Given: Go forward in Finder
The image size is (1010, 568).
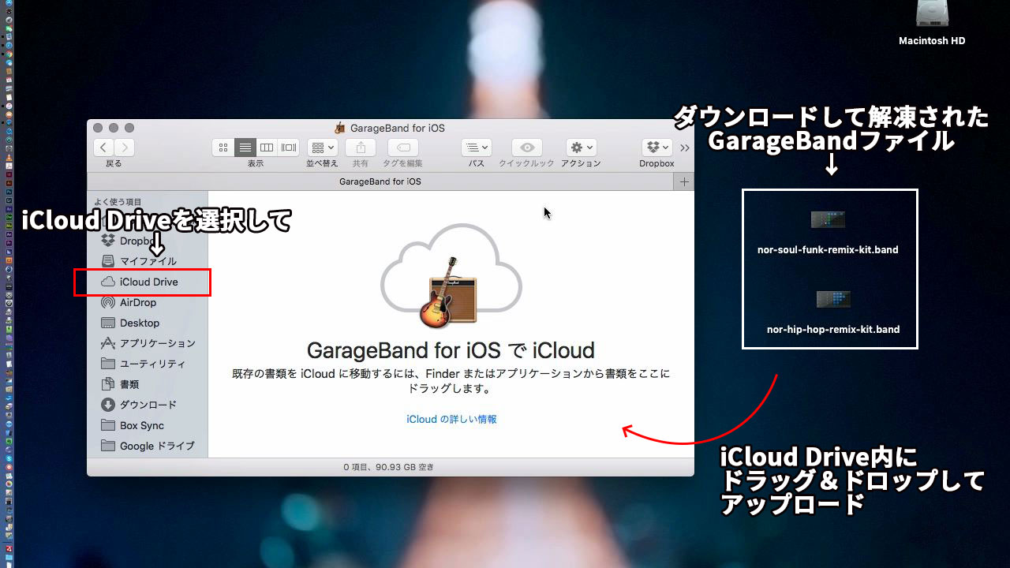Looking at the screenshot, I should (x=125, y=148).
